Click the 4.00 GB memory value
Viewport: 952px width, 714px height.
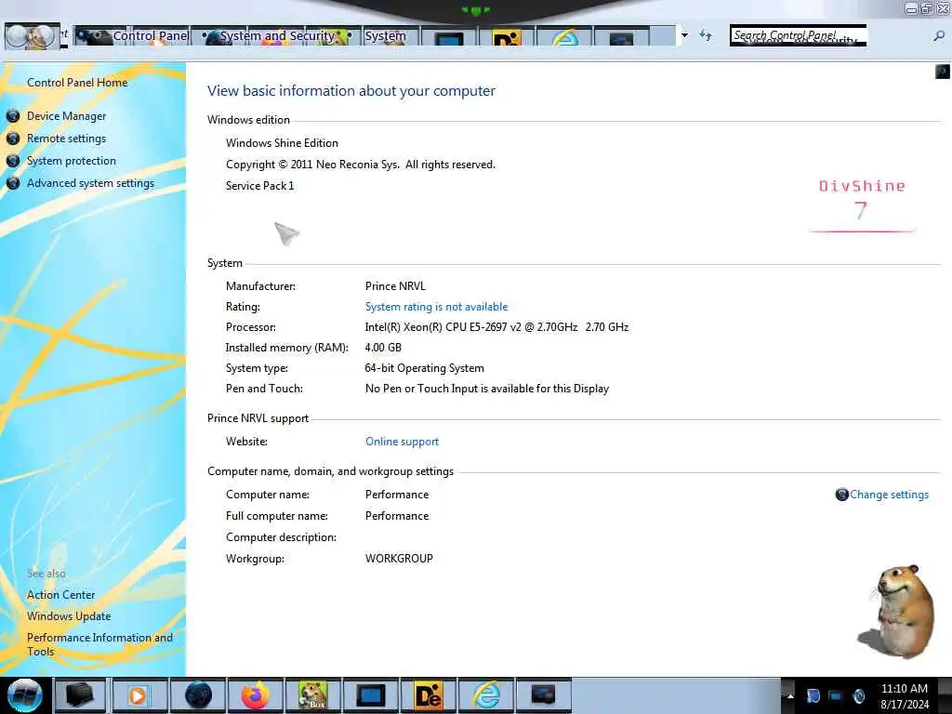click(383, 348)
